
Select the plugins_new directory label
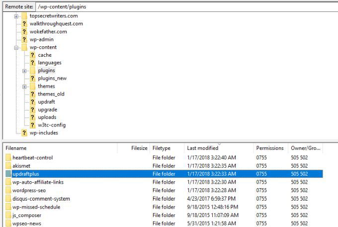[x=52, y=78]
